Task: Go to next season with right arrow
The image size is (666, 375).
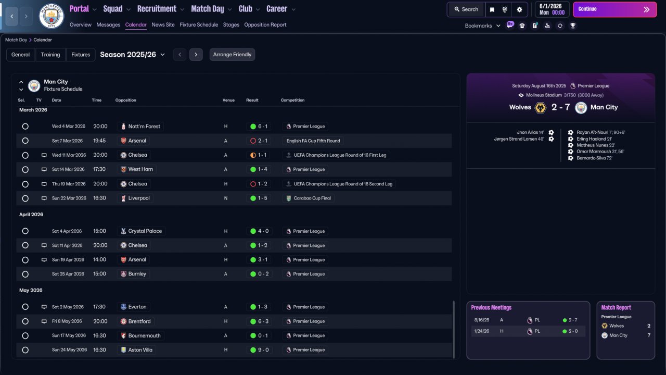Action: click(x=196, y=55)
